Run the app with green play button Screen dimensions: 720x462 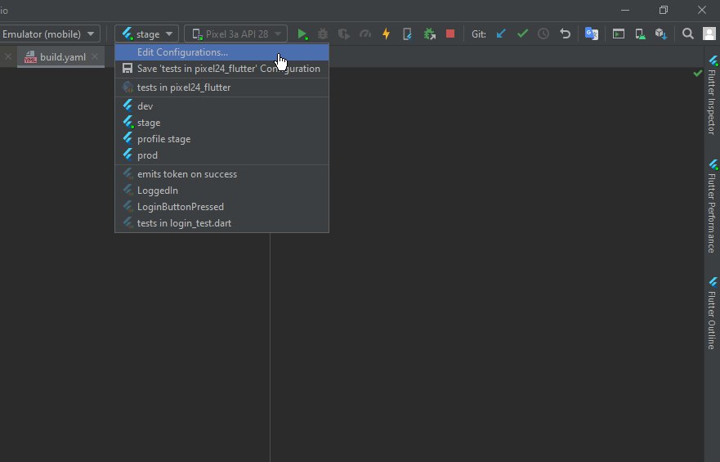pos(302,34)
